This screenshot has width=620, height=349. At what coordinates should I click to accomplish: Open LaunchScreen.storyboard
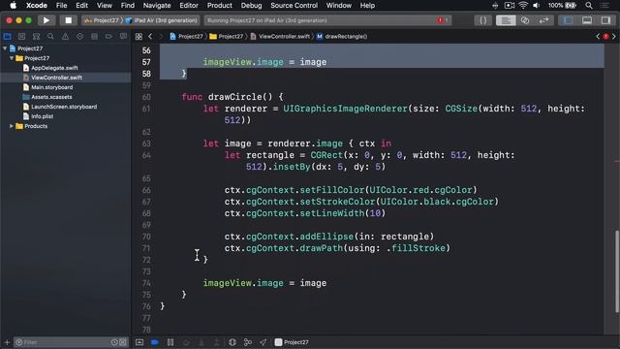tap(64, 107)
